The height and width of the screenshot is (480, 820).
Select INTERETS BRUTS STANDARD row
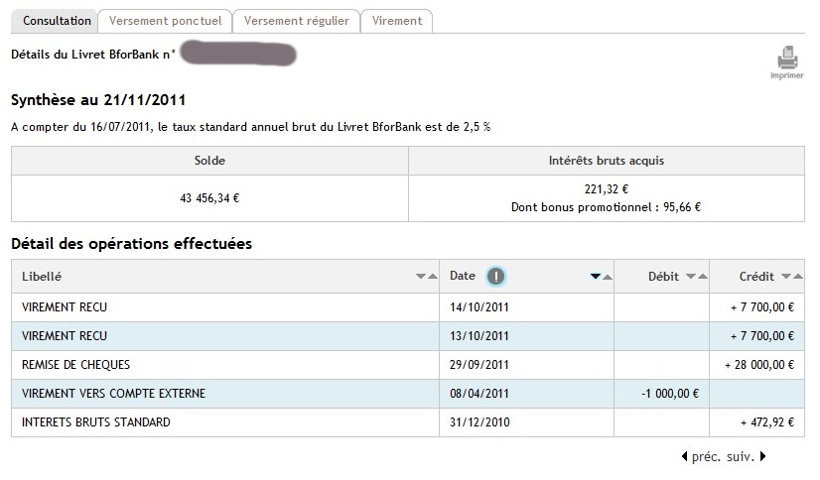tap(408, 422)
